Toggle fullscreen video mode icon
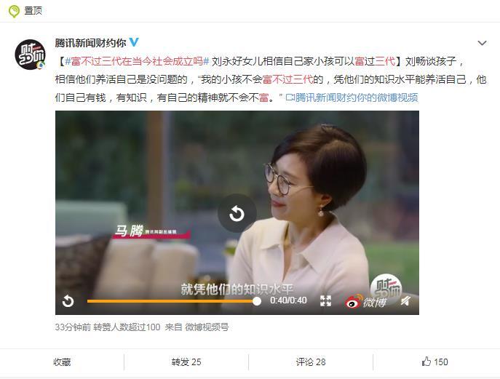 pos(325,300)
